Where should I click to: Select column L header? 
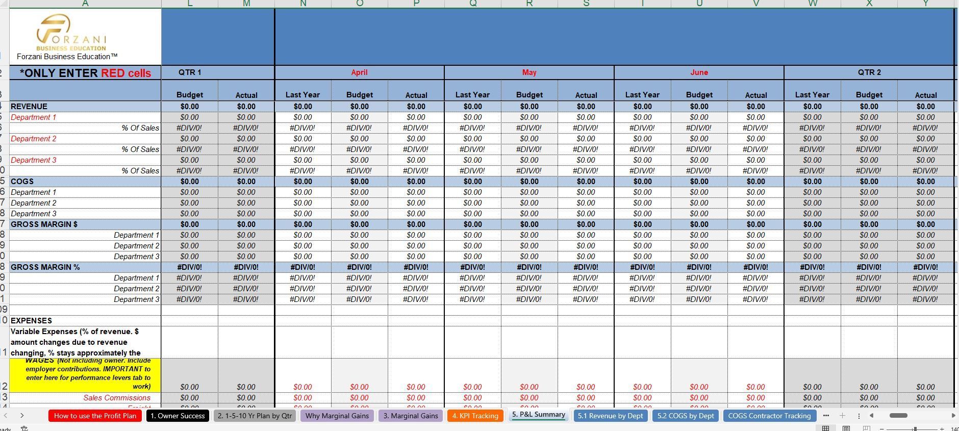190,4
